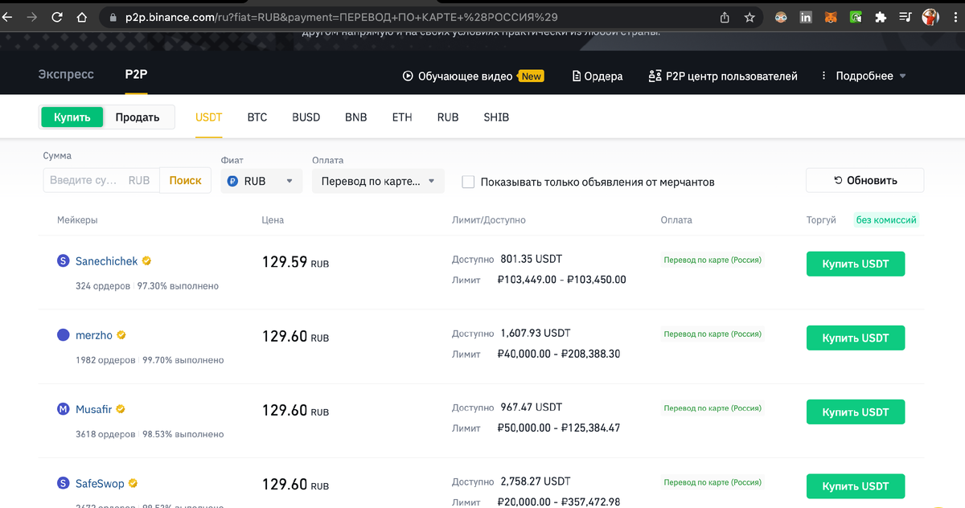Open the RUB fiat dropdown
Screen dimensions: 965x508
pyautogui.click(x=261, y=181)
